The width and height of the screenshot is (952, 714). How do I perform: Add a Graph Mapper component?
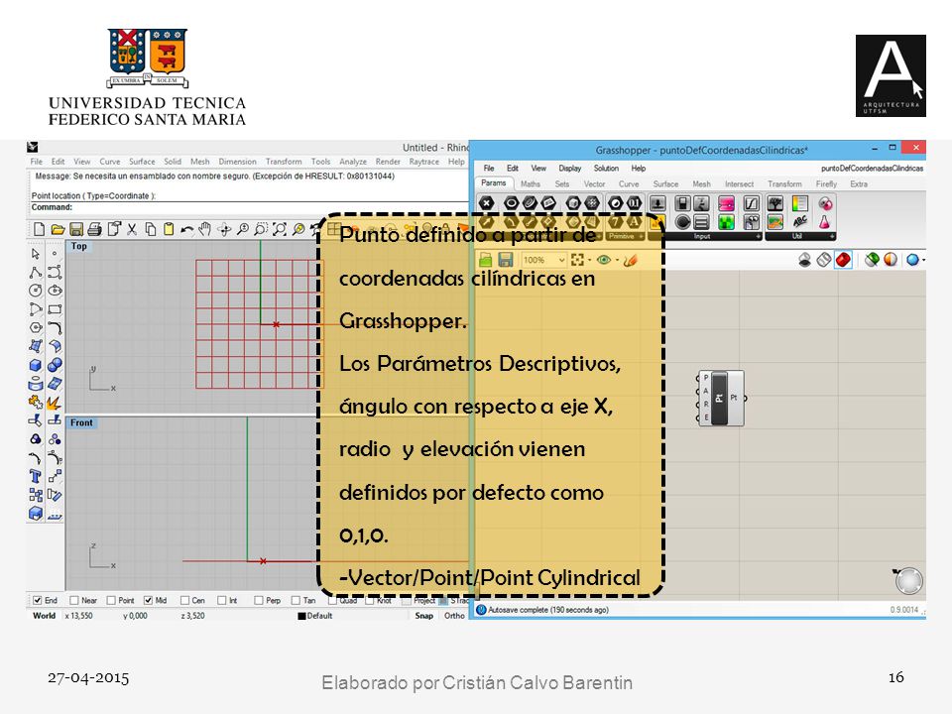tap(751, 203)
